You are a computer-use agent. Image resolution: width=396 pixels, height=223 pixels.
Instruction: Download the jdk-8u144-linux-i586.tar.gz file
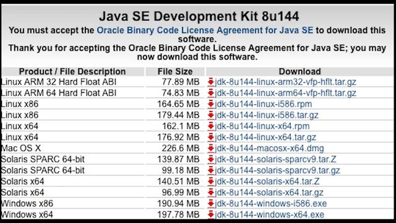[x=267, y=115]
